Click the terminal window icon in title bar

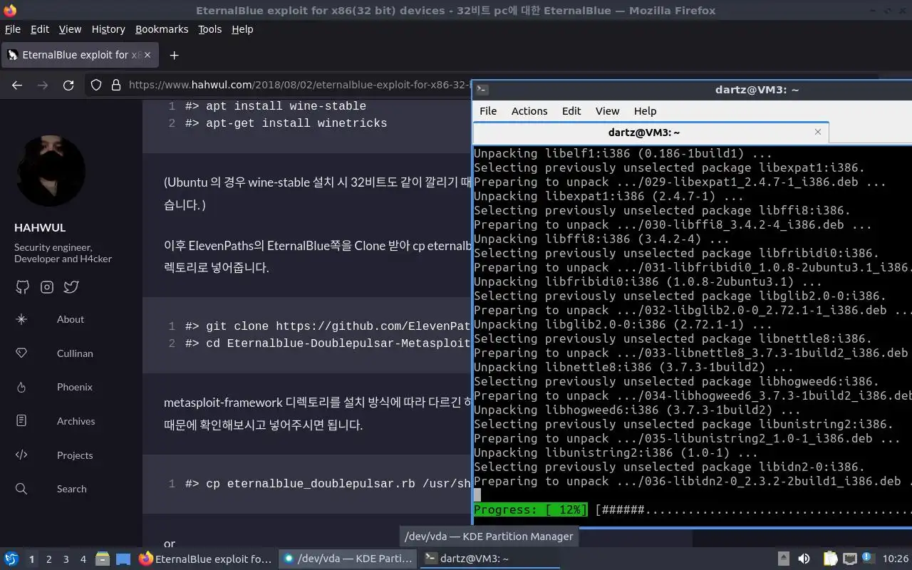pyautogui.click(x=482, y=90)
